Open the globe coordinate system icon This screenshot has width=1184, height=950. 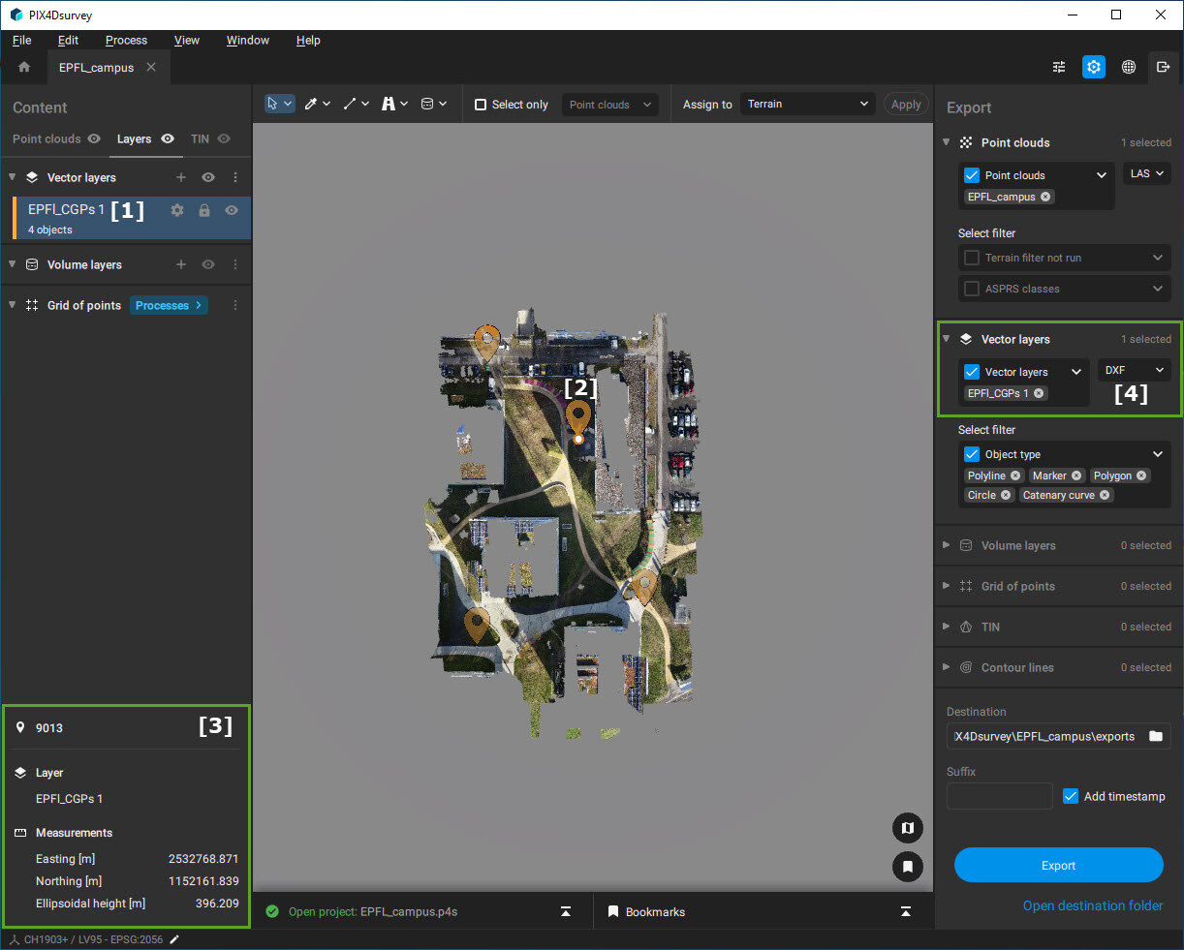[x=1129, y=67]
